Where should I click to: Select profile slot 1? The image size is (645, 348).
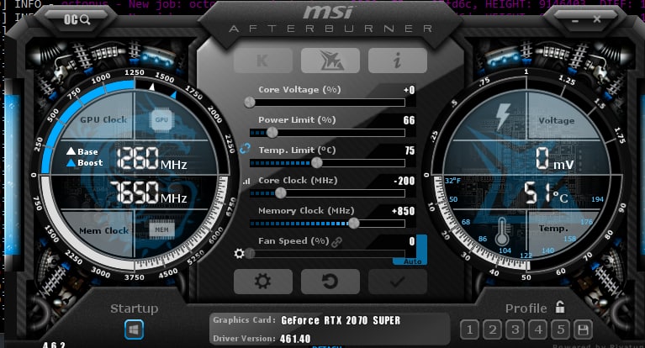(x=470, y=330)
